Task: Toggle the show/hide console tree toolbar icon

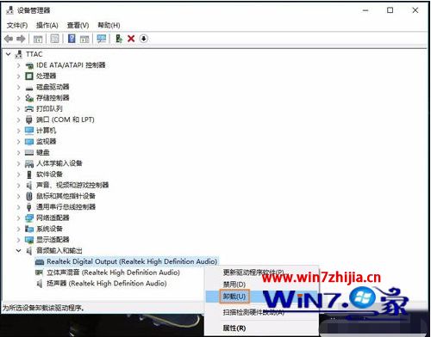Action: pyautogui.click(x=38, y=39)
